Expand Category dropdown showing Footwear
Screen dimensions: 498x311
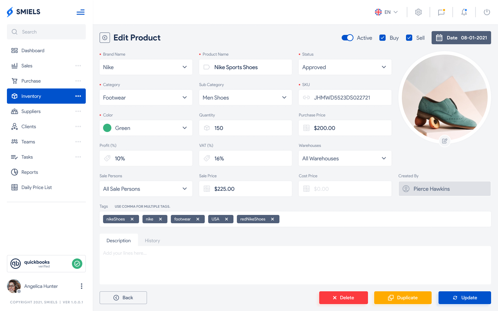coord(146,97)
